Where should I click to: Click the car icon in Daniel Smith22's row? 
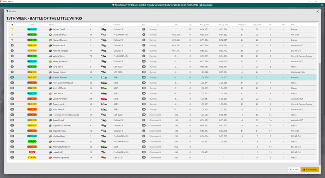tap(104, 35)
